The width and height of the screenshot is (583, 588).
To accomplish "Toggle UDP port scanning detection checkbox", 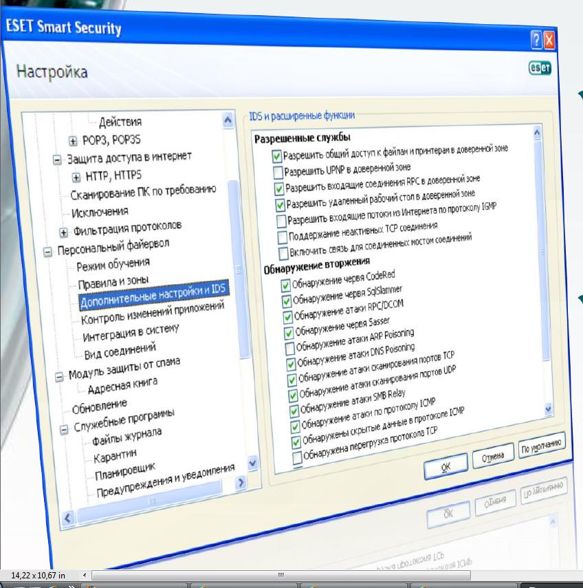I will coord(293,395).
